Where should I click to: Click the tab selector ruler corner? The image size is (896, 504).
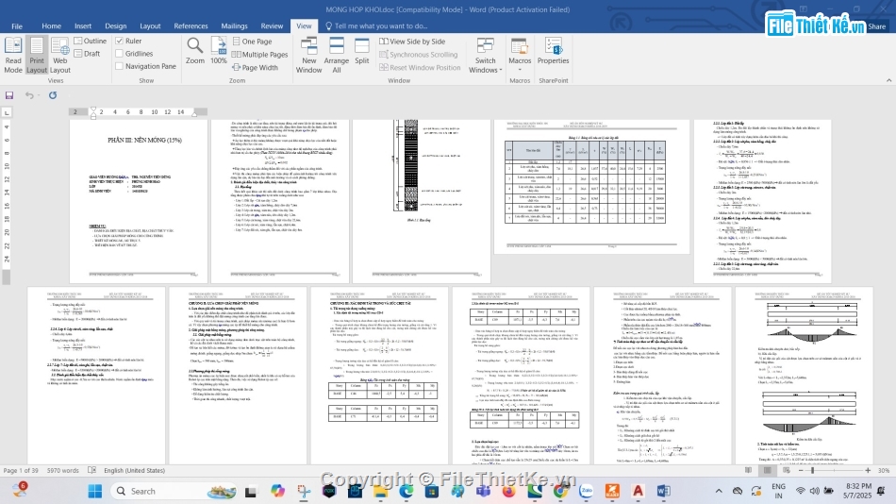tap(7, 112)
